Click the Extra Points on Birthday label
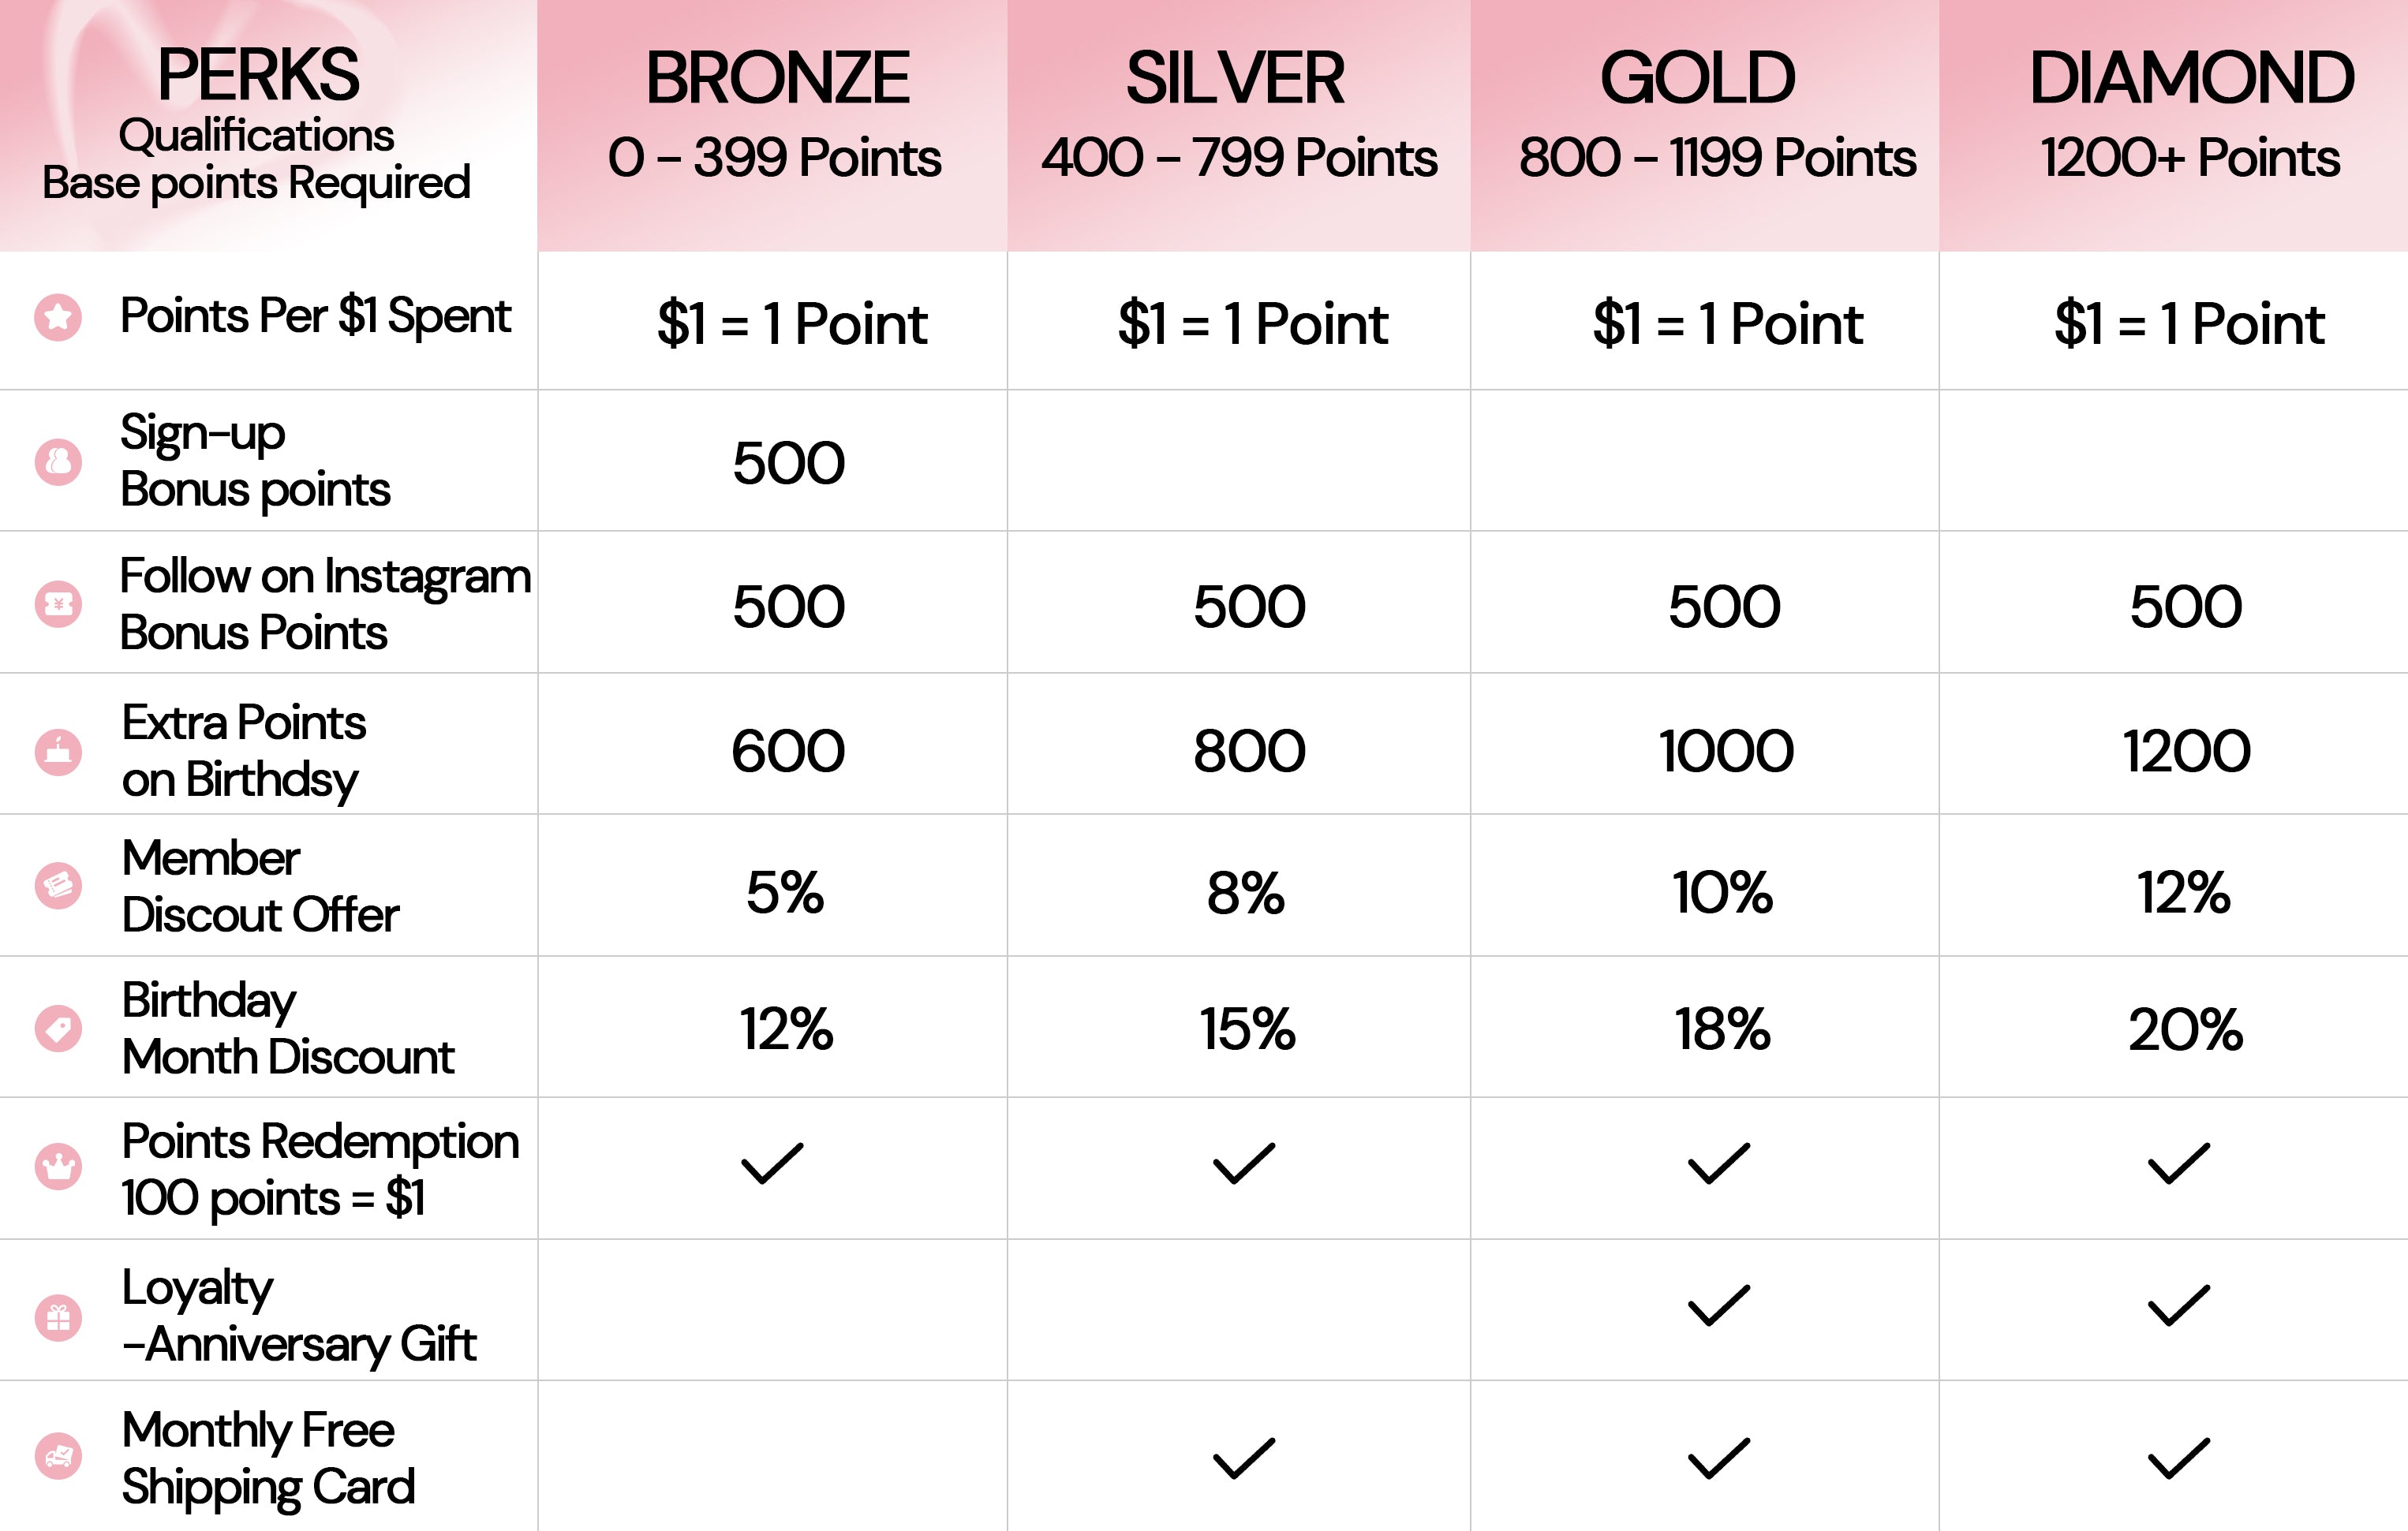The height and width of the screenshot is (1531, 2408). pyautogui.click(x=243, y=750)
